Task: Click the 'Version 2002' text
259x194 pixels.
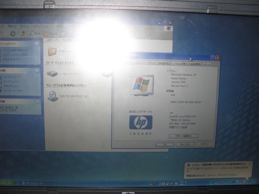Action: (178, 82)
